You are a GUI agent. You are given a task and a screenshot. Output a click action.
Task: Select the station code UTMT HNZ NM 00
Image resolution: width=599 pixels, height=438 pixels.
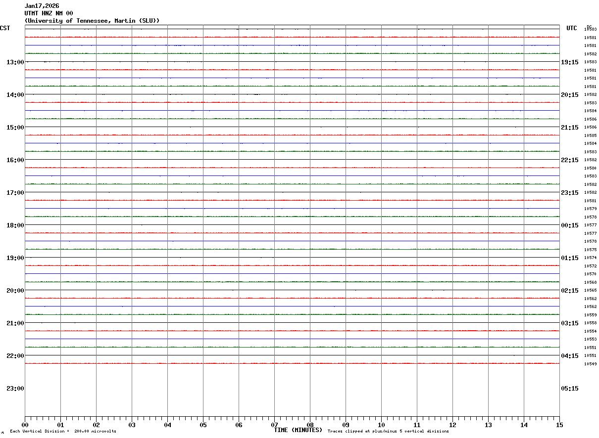[x=49, y=13]
